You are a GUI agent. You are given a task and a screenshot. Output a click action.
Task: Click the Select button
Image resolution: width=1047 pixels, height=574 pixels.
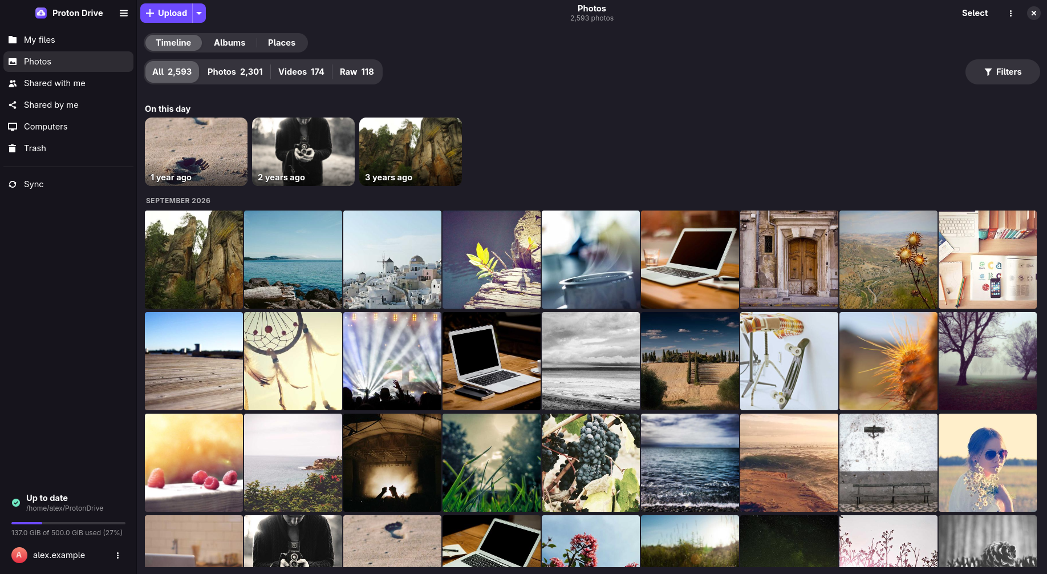click(x=975, y=13)
